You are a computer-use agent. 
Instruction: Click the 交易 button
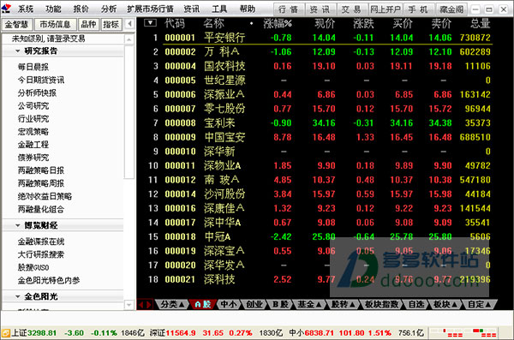351,9
